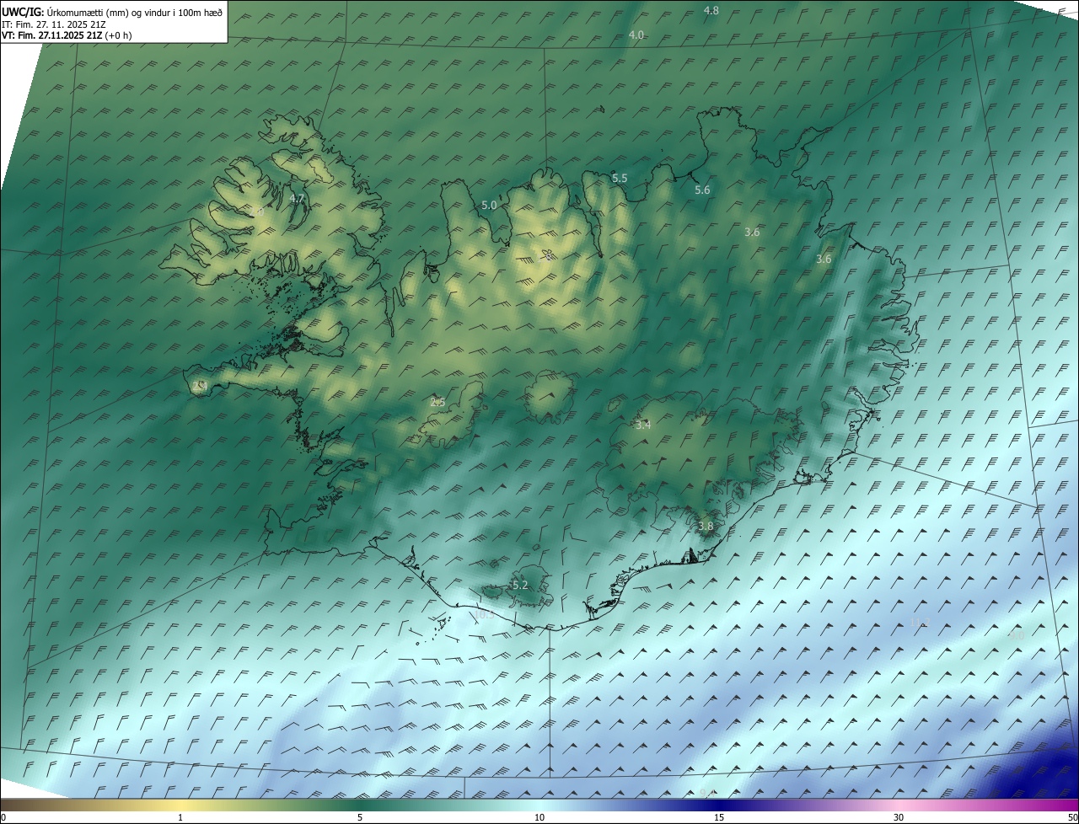
Task: Select the 'IT: Fim. 27. 11. 2025 21Z' line
Action: tap(54, 24)
